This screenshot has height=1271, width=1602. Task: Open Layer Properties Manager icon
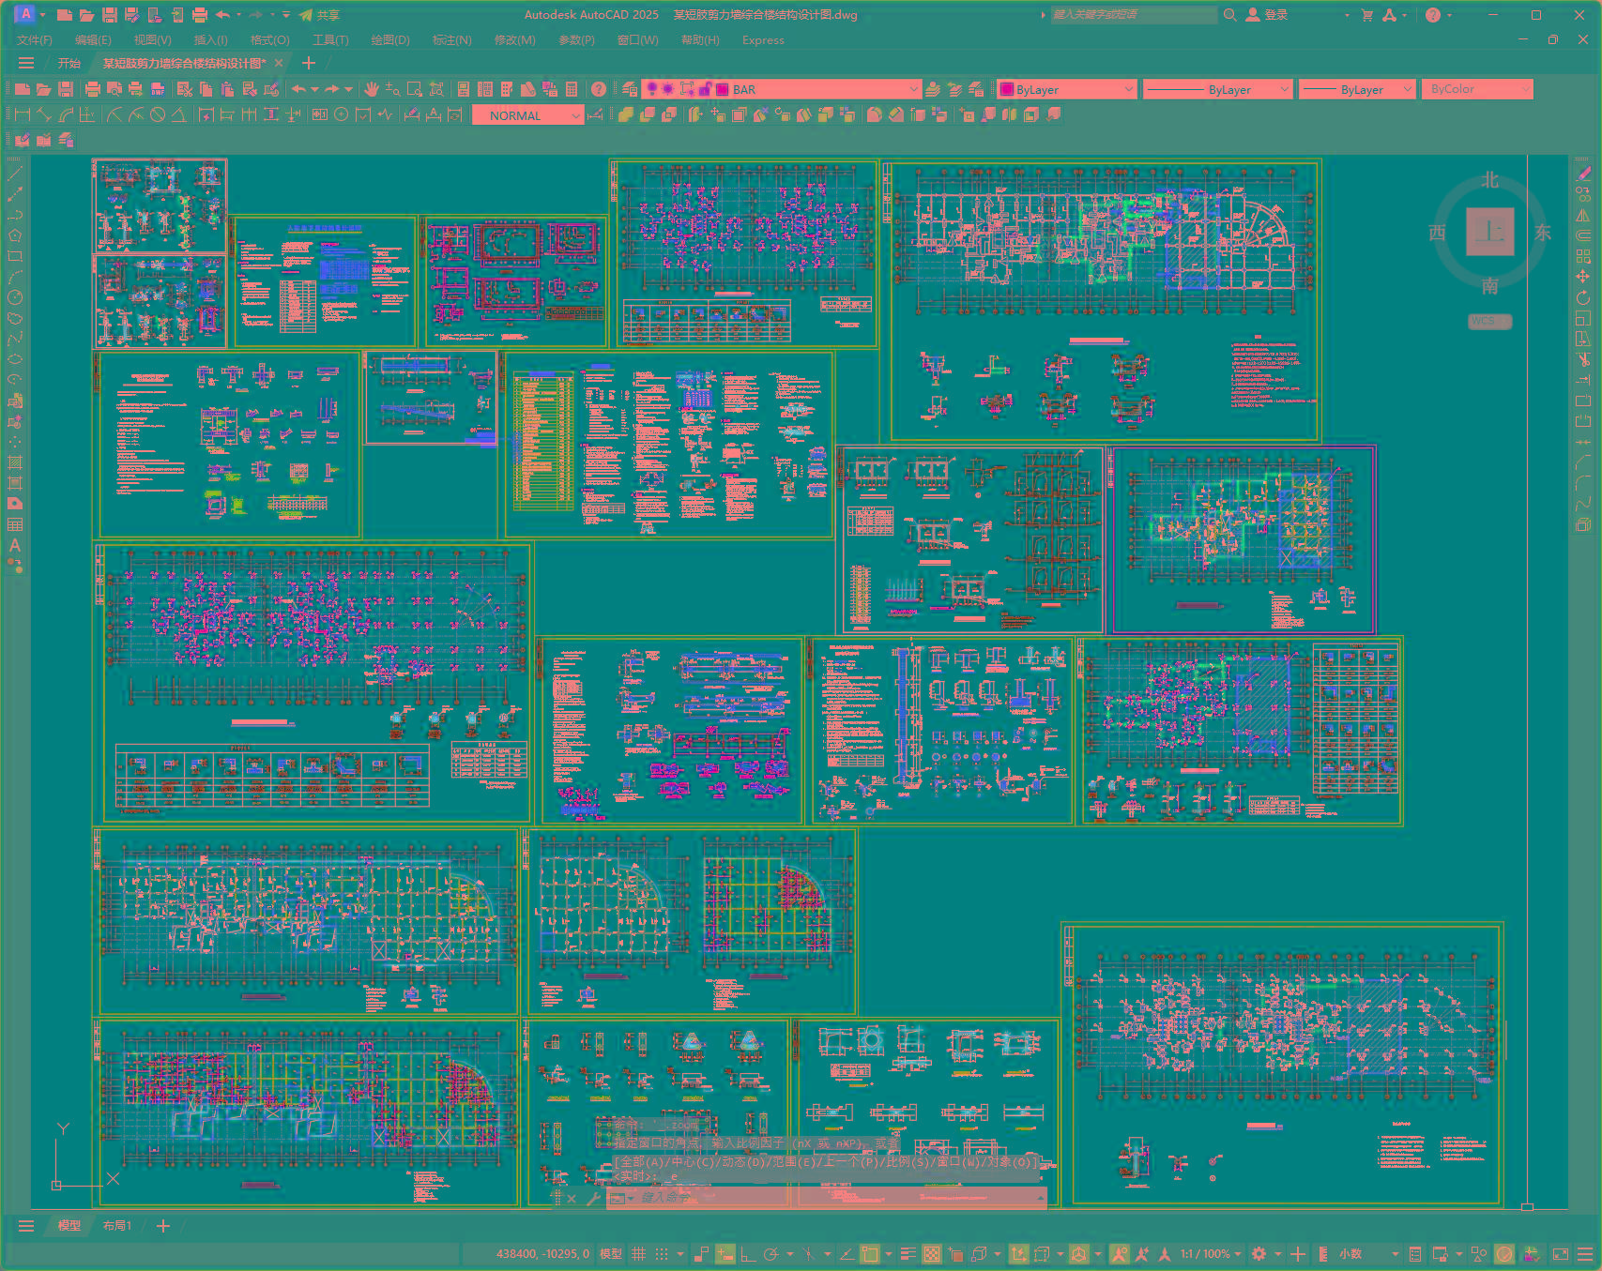pos(630,89)
